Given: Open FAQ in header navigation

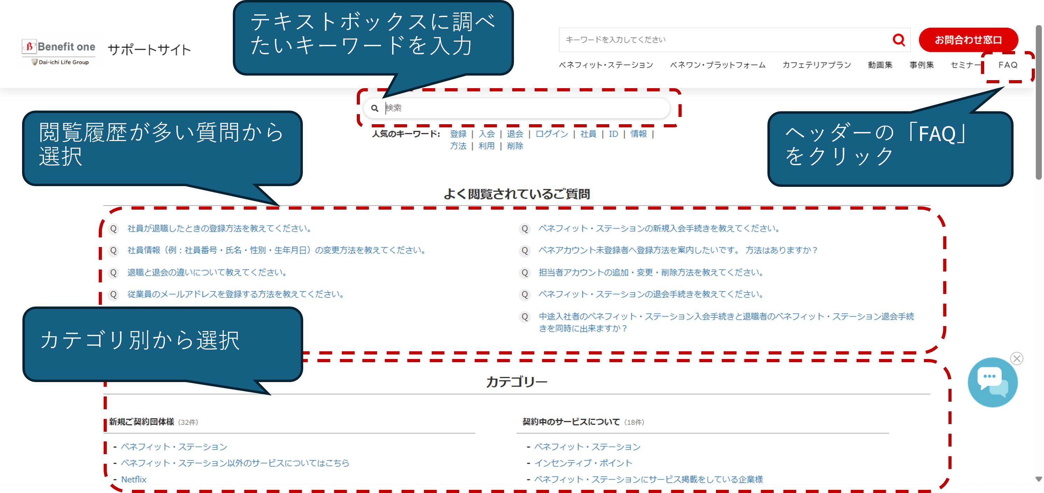Looking at the screenshot, I should (x=1008, y=65).
